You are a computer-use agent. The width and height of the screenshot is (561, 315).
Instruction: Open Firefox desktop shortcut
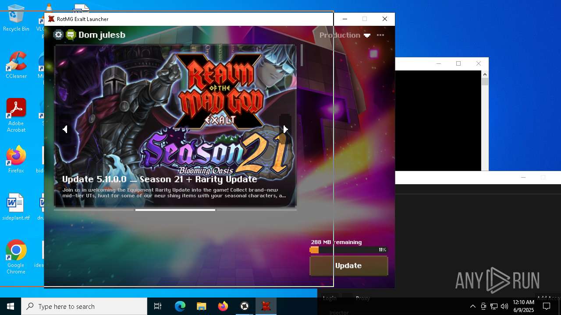[16, 160]
